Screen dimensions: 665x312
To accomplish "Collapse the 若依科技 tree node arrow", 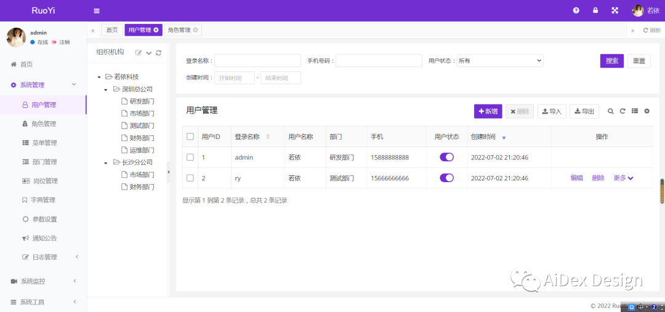I will 99,77.
